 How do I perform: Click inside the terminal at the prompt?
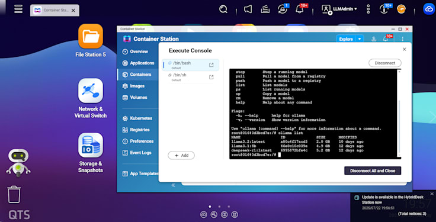(x=279, y=155)
